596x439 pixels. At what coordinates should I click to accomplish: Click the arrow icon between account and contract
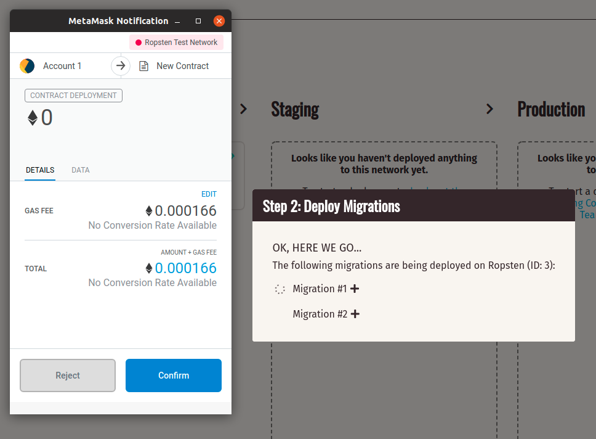click(x=121, y=66)
